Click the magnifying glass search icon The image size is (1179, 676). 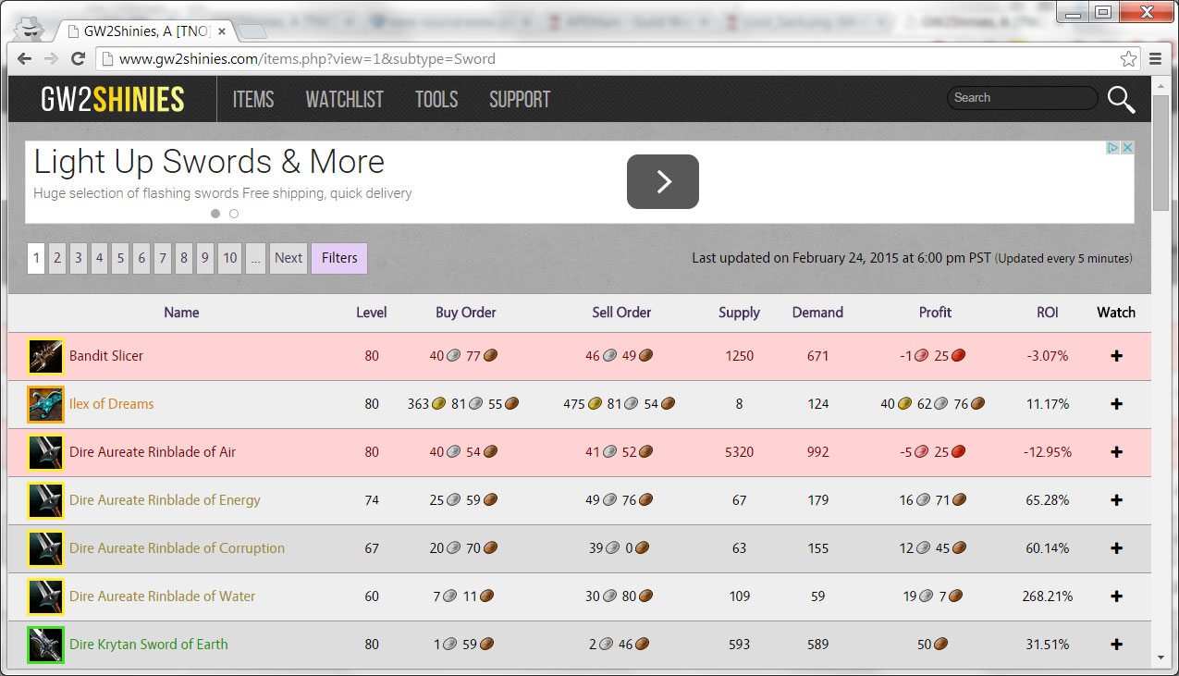pyautogui.click(x=1121, y=99)
